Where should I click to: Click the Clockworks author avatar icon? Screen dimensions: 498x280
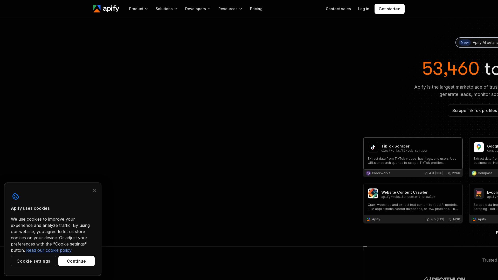[368, 173]
